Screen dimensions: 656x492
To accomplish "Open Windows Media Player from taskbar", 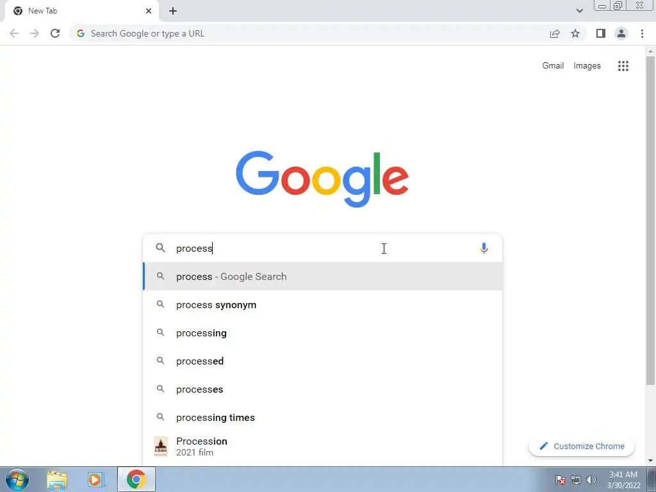I will coord(95,479).
